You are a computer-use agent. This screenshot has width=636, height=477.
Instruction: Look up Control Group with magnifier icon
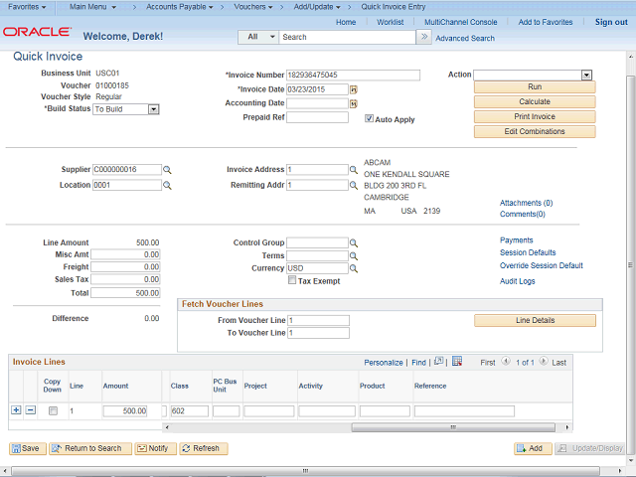coord(354,242)
